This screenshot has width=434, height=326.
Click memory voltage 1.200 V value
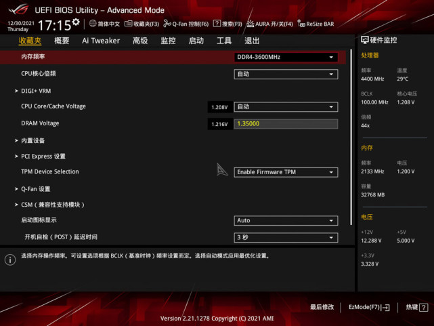(406, 171)
